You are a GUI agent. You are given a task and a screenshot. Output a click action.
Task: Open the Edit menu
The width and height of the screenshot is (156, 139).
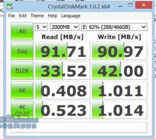(23, 16)
